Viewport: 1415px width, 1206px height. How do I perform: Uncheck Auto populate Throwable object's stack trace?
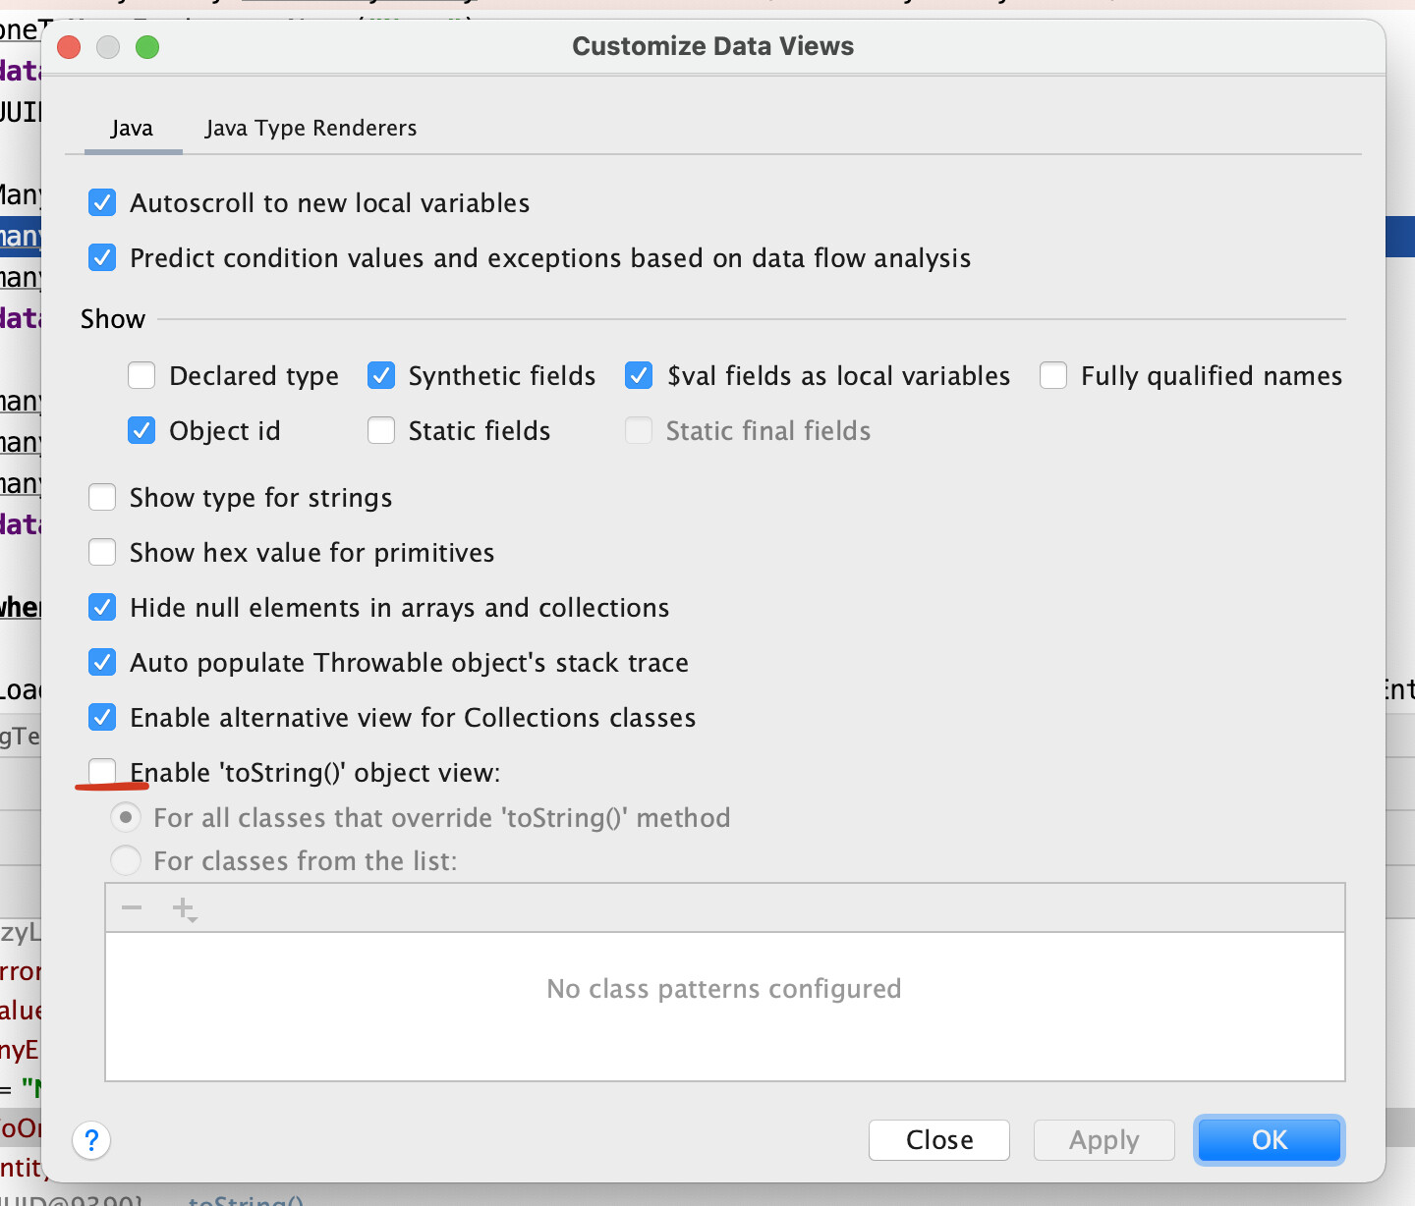(x=102, y=663)
